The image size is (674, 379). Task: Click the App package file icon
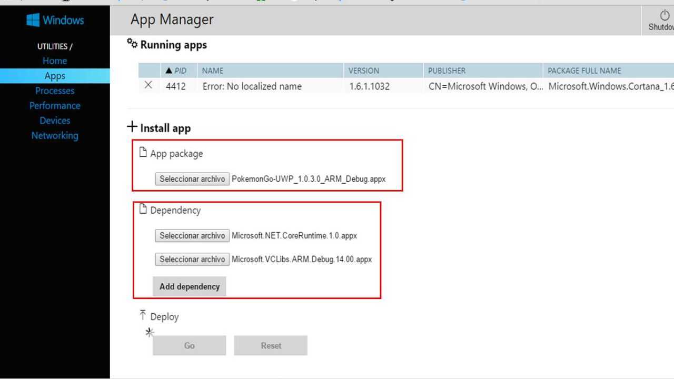point(143,153)
